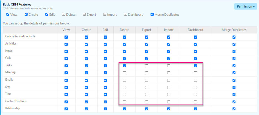Enable Delete for Contact Positions
Image resolution: width=259 pixels, height=115 pixels.
[x=124, y=102]
